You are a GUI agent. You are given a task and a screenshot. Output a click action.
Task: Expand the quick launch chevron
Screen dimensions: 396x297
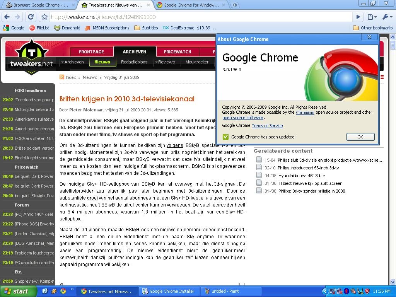pos(72,289)
